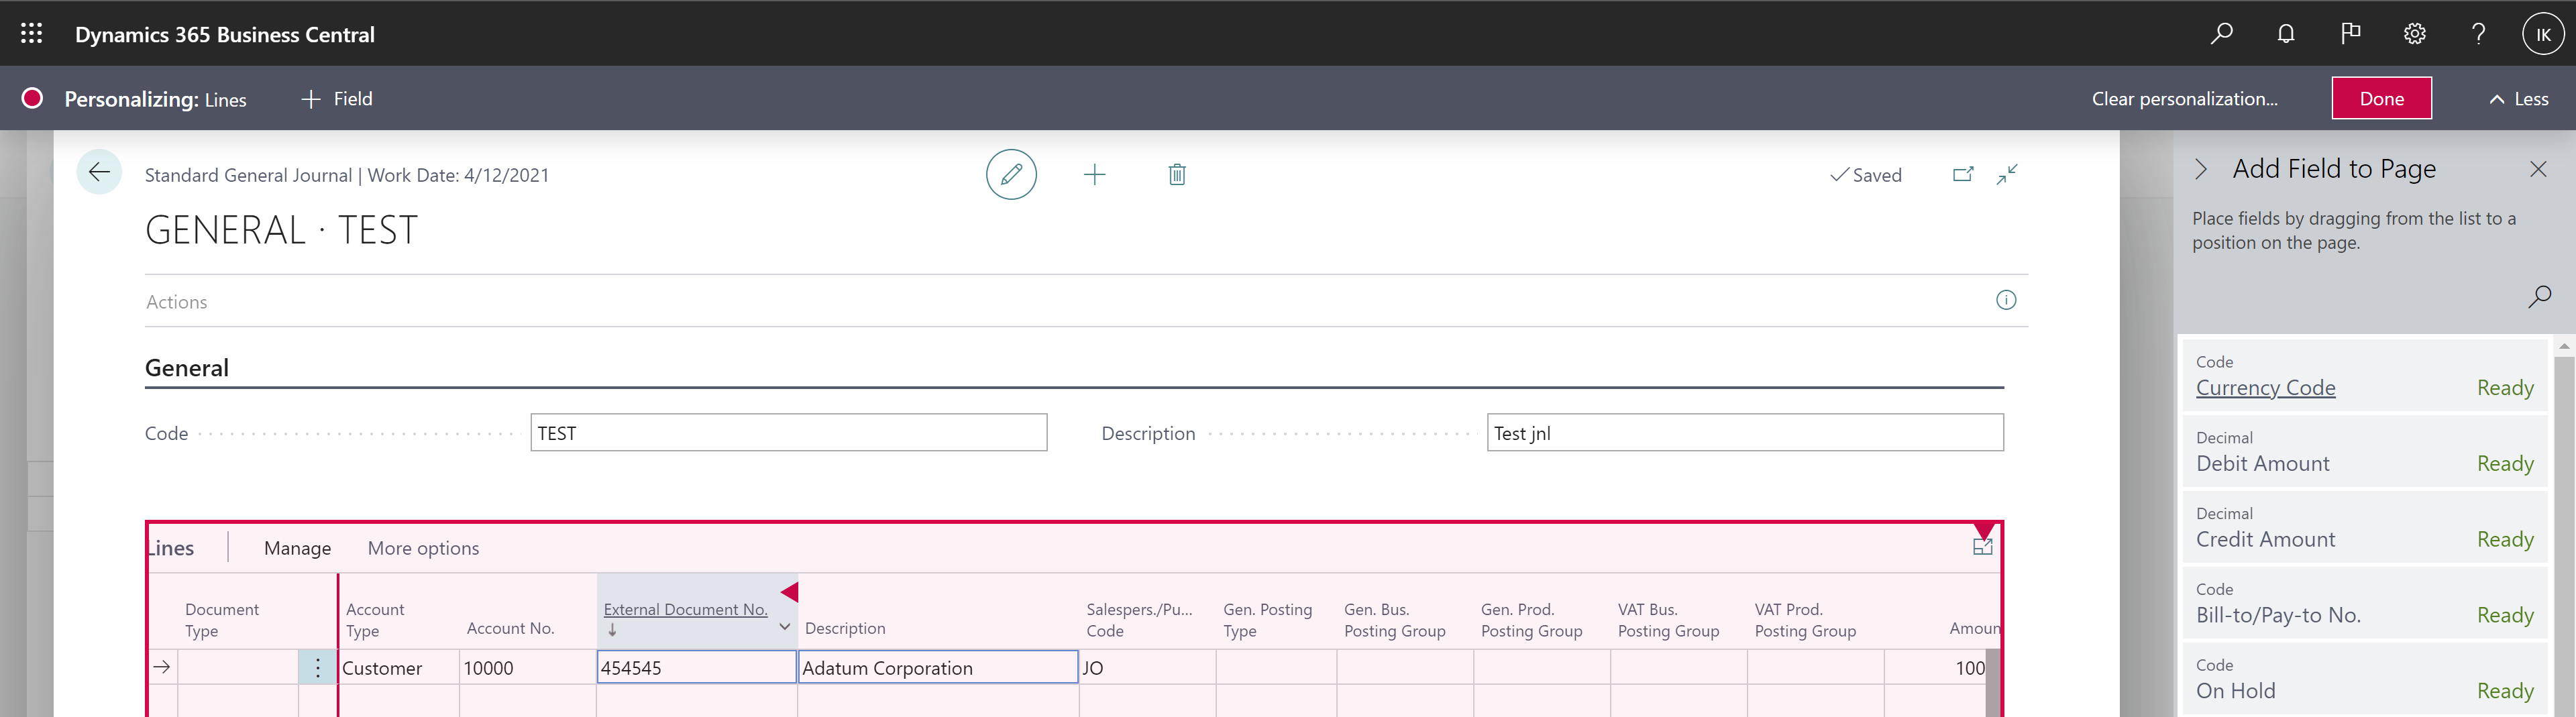Click the Code input field containing TEST
The image size is (2576, 717).
click(x=788, y=433)
